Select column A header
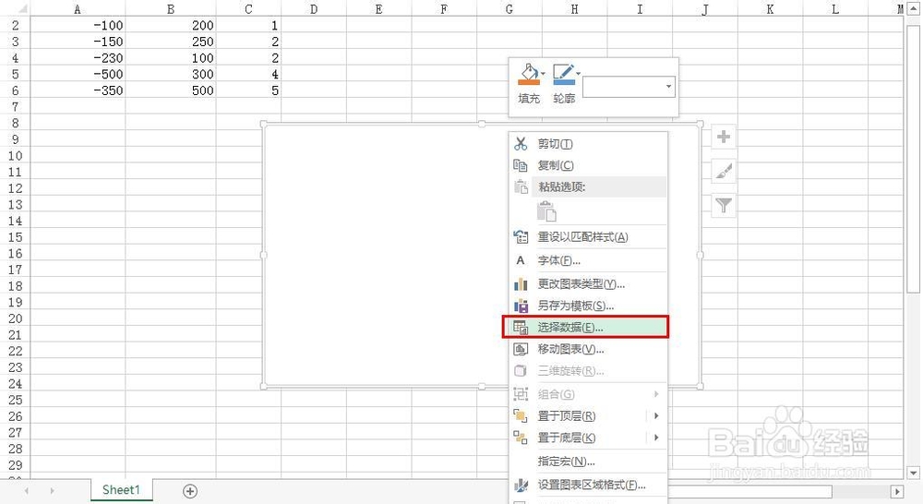 coord(78,9)
